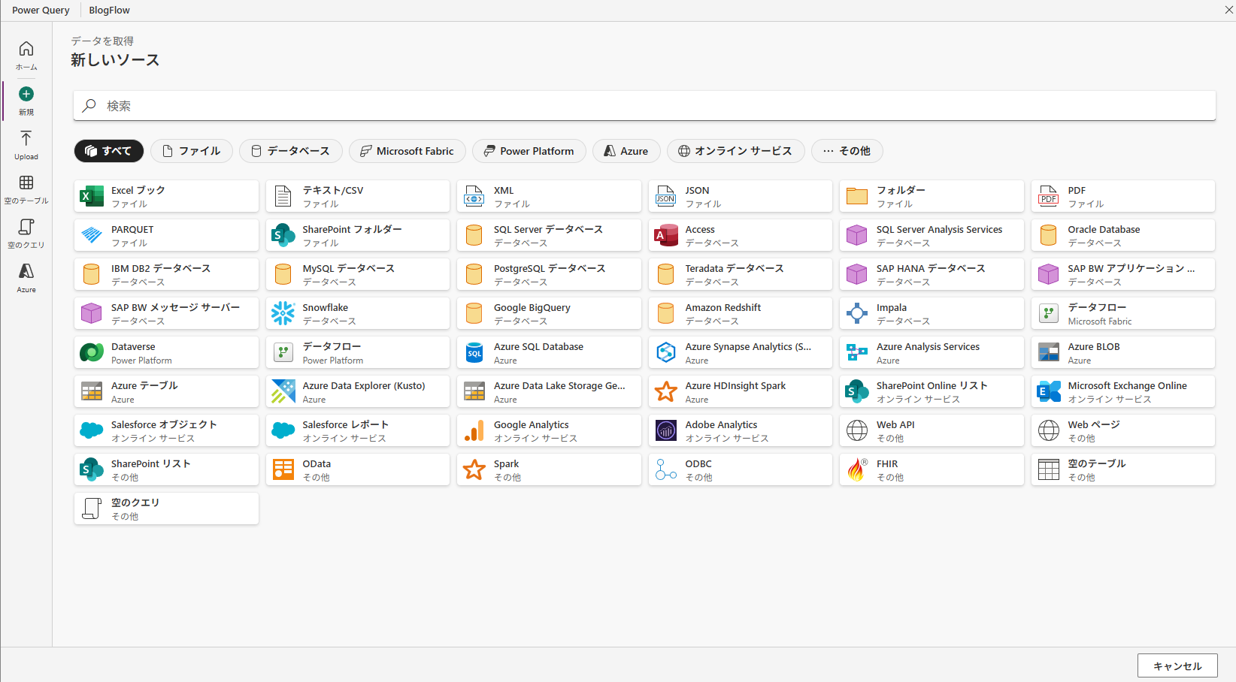Select the Power Platform filter tab
Image resolution: width=1236 pixels, height=682 pixels.
click(529, 151)
